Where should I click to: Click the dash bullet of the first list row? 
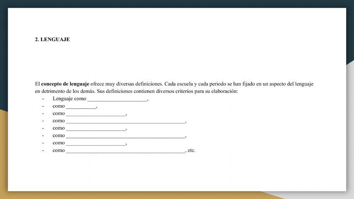click(x=43, y=99)
